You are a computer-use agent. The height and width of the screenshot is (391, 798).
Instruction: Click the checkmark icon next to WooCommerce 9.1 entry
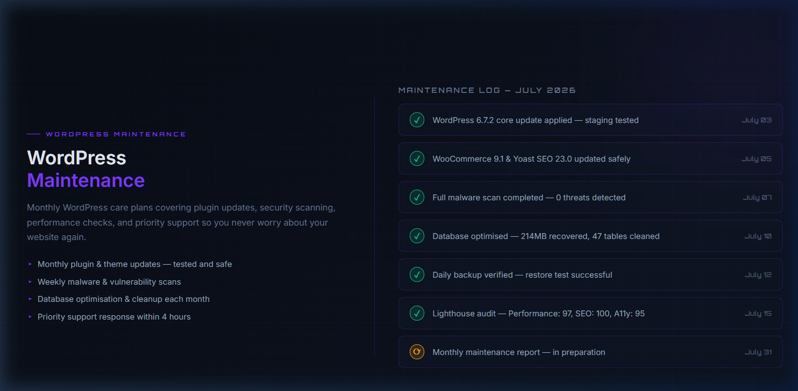[417, 158]
